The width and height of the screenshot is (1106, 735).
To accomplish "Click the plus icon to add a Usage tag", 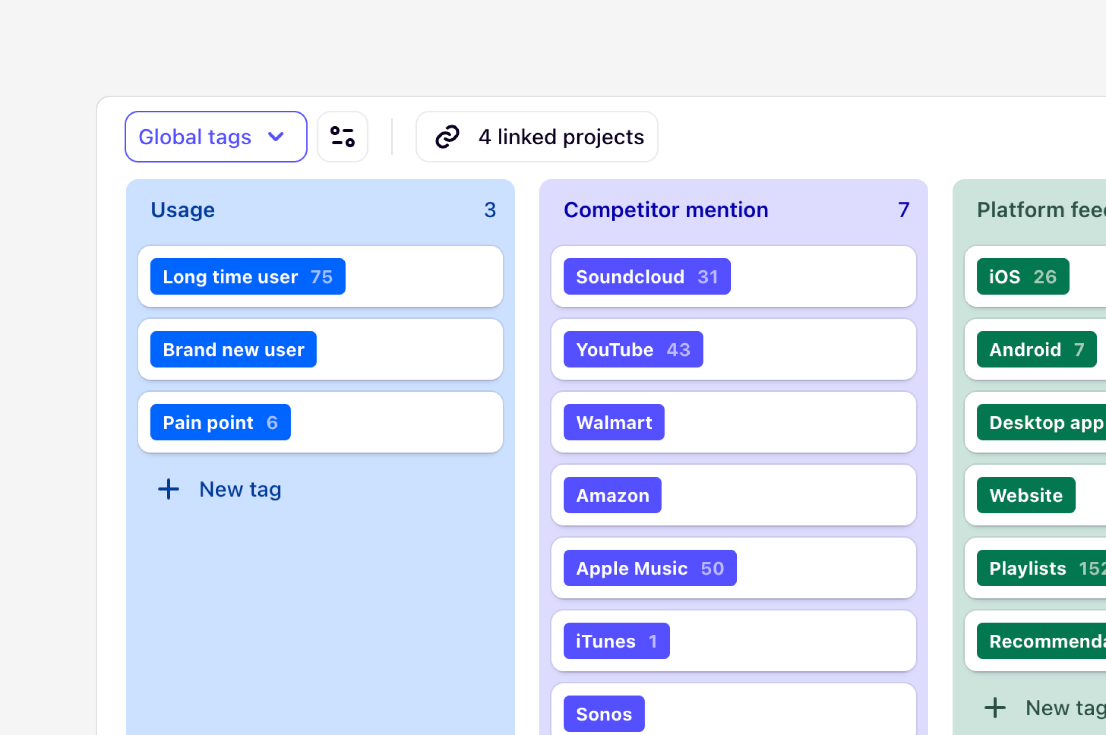I will [x=168, y=488].
